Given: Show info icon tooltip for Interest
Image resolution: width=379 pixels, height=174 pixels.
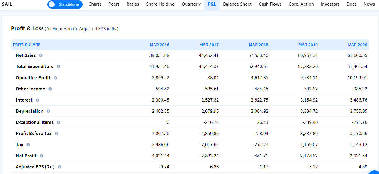Looking at the screenshot, I should 38,100.
